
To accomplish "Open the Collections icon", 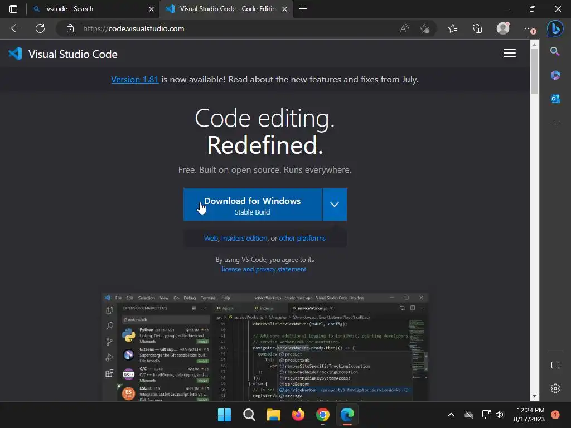I will (x=477, y=28).
